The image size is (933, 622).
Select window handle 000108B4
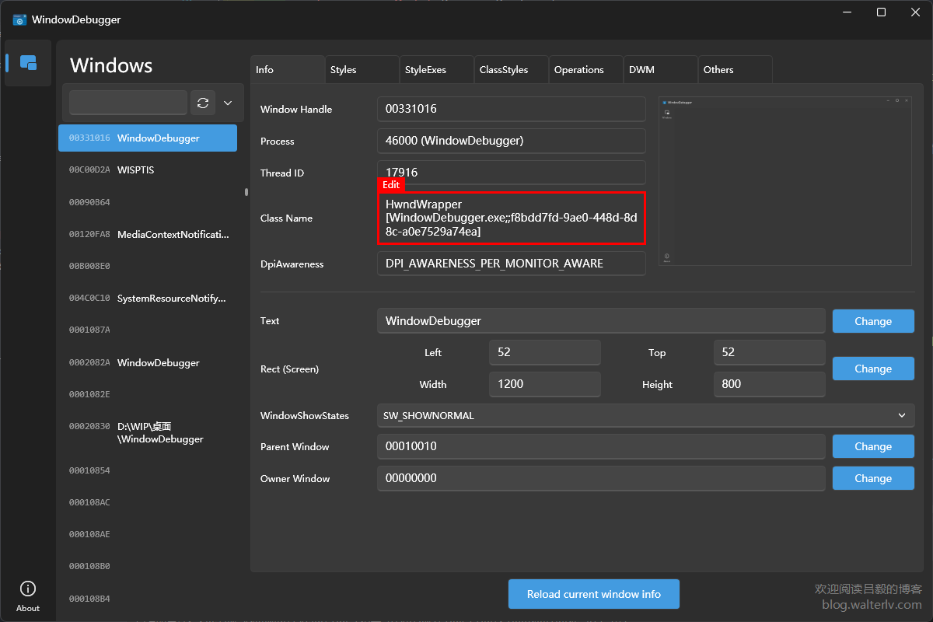pyautogui.click(x=148, y=599)
